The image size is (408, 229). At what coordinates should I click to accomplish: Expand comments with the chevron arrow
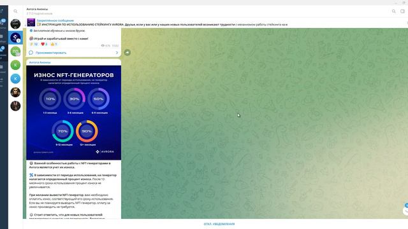(x=117, y=53)
